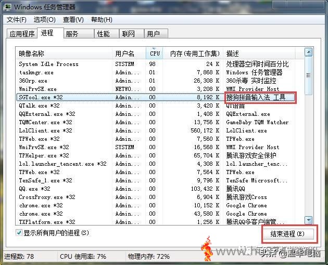Select the LolClient.exe *32 process
This screenshot has height=265, width=328.
point(156,130)
